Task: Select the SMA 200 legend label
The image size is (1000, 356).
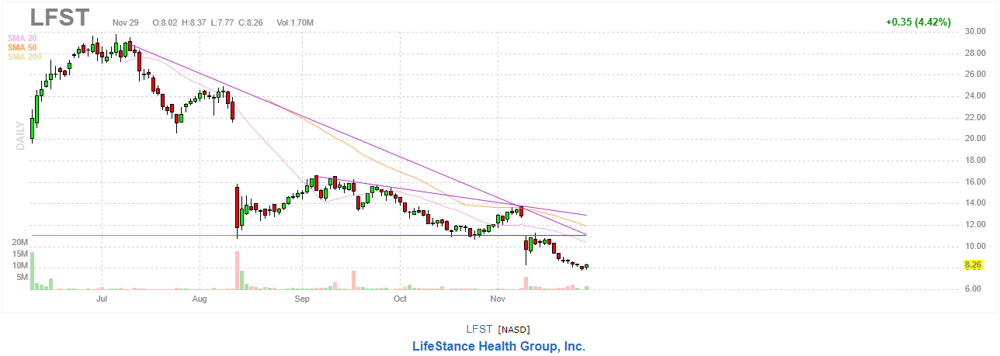Action: (x=24, y=57)
